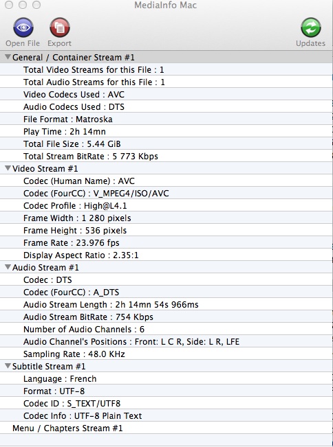Select the Codec Profile High@L4.1 row
Viewport: 333px width, 447px height.
tap(166, 206)
